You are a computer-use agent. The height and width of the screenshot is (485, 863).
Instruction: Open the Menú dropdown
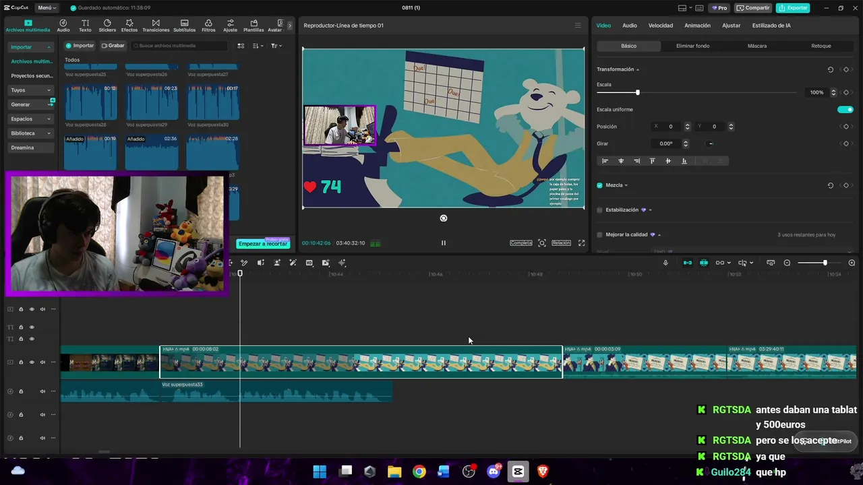47,8
